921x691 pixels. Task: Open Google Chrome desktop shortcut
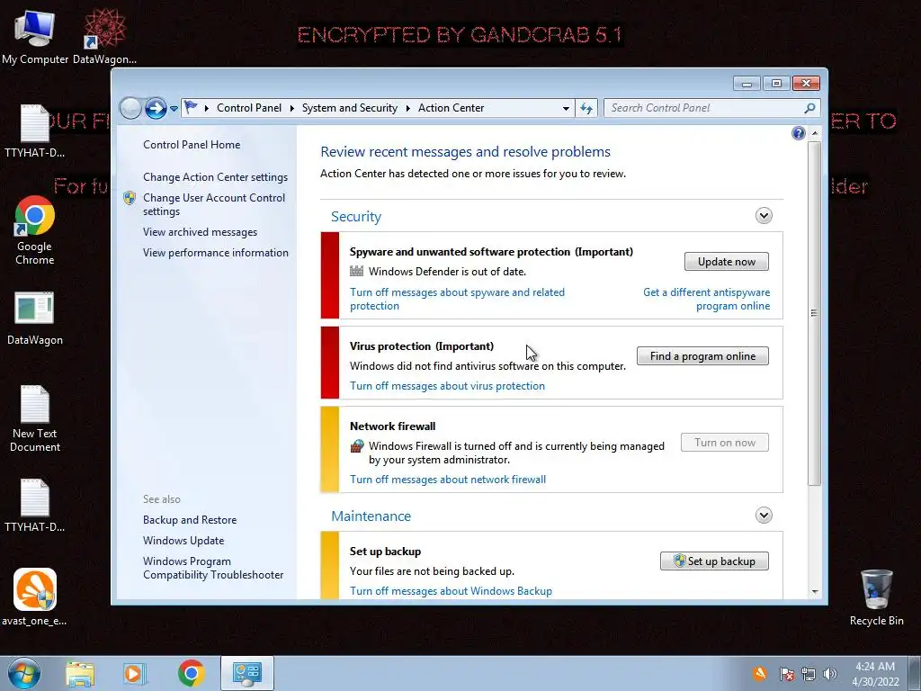(35, 230)
